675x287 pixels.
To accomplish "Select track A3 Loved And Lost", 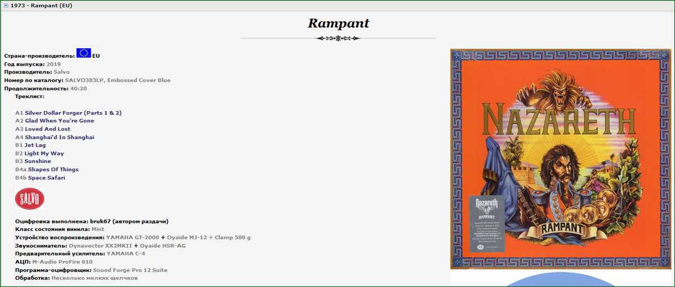I will pyautogui.click(x=48, y=129).
